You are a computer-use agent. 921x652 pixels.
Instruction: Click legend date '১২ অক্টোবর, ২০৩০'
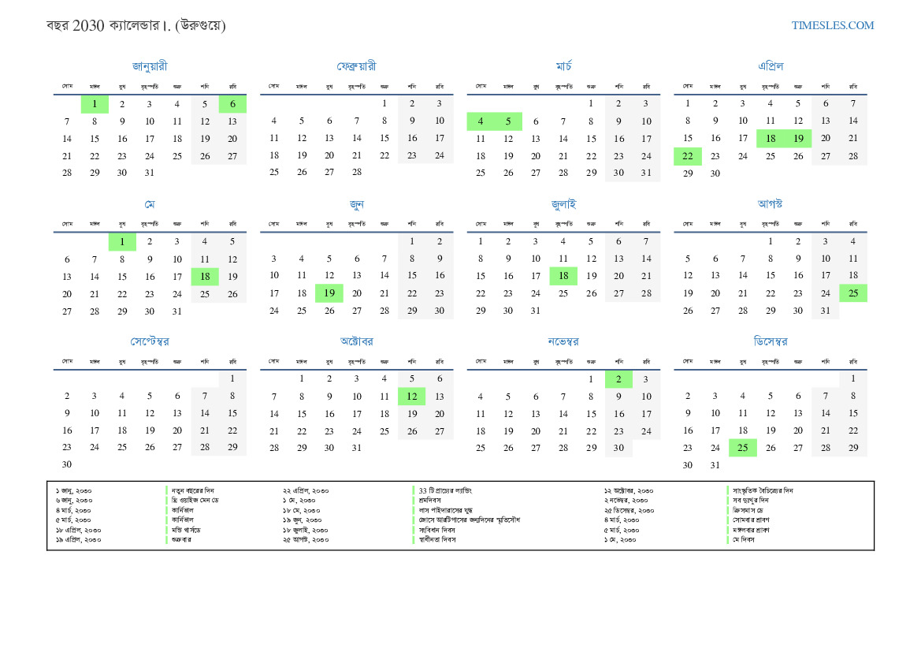coord(629,491)
